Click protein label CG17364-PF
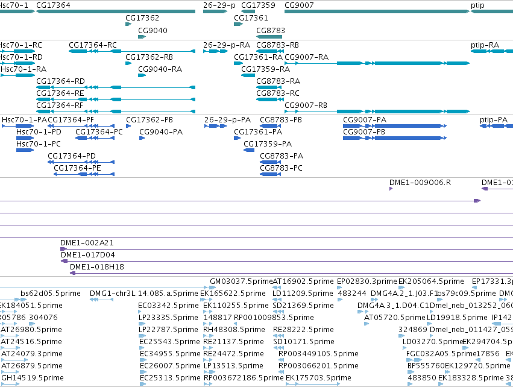The image size is (513, 387). click(71, 120)
